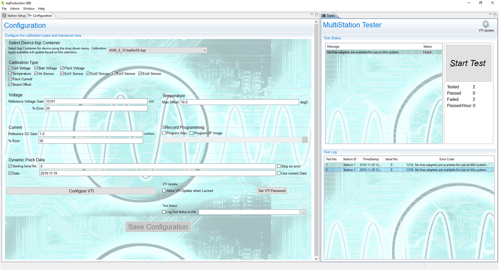Click the VTI Update gear icon
Viewport: 499px width, 270px height.
[486, 24]
